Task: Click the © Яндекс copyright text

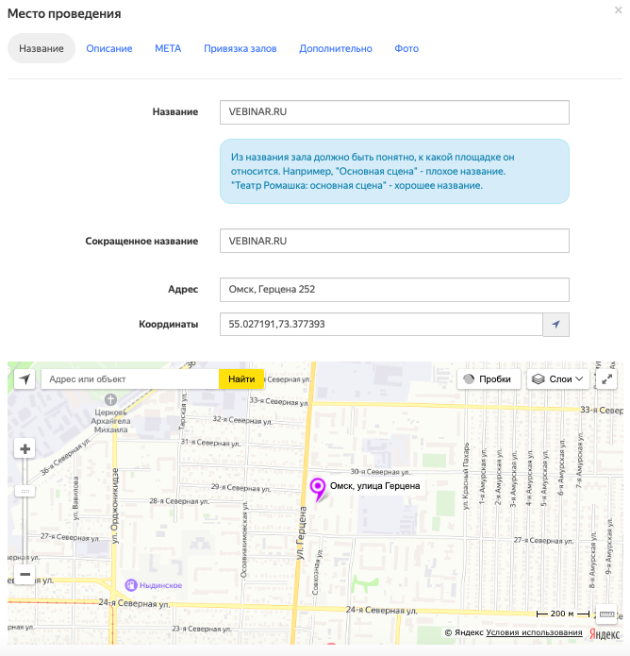Action: click(x=464, y=632)
